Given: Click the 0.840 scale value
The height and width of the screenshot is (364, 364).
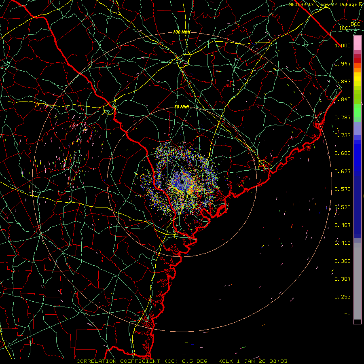Looking at the screenshot, I should coord(343,99).
